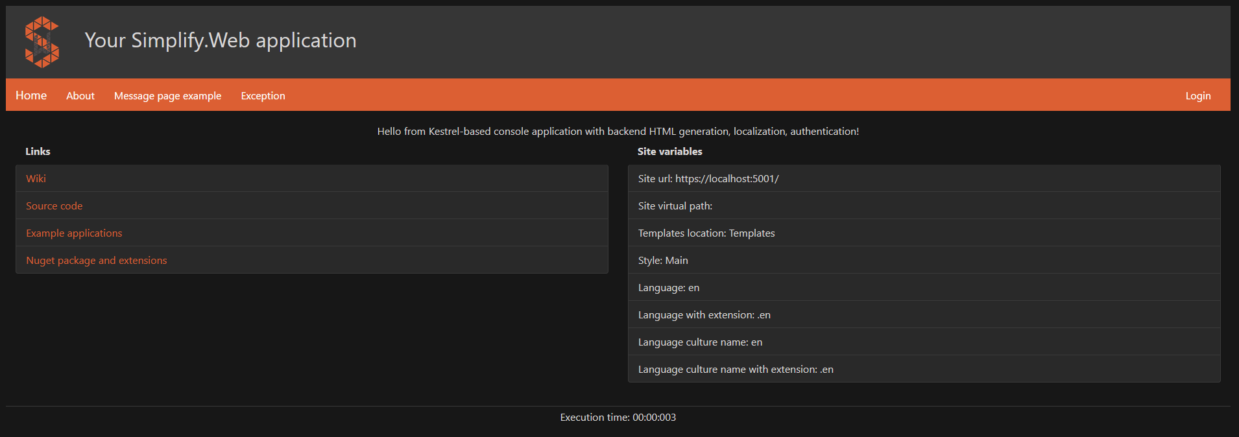Open the Wiki link
The image size is (1239, 437).
pos(36,178)
